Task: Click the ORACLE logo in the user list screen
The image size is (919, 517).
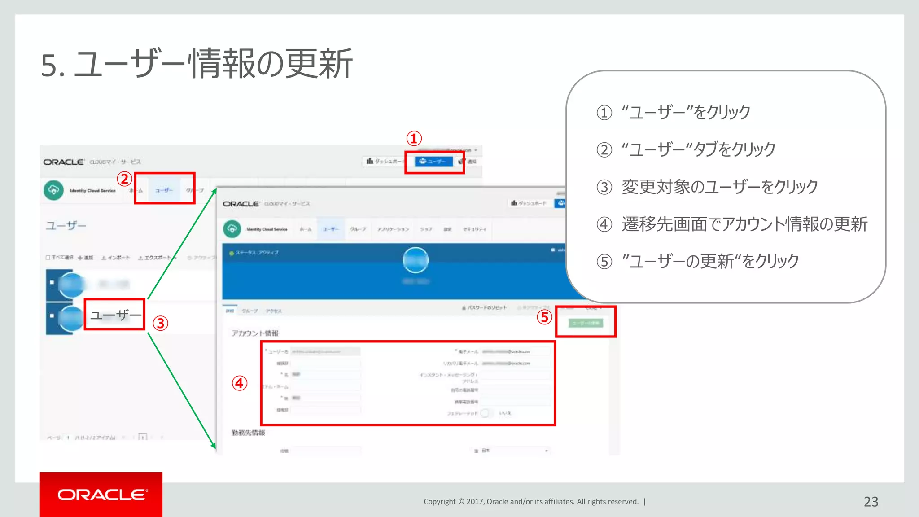Action: click(64, 162)
